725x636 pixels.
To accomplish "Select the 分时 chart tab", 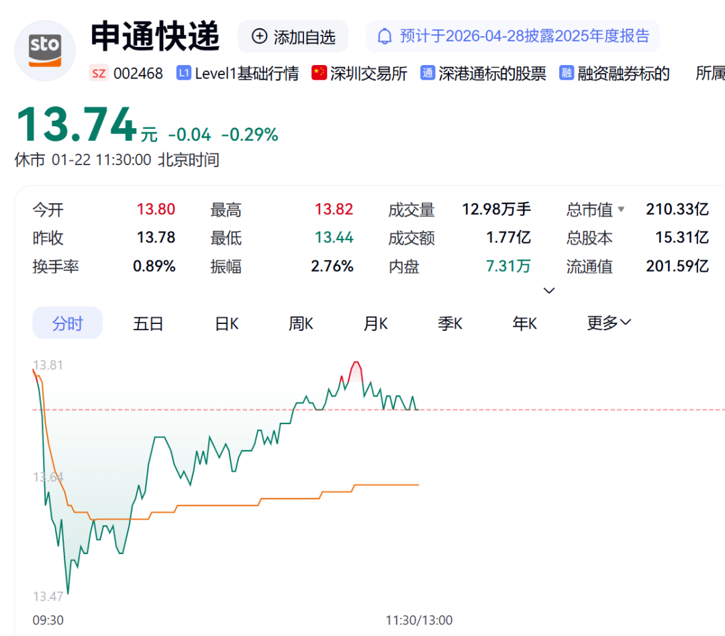I will [x=68, y=323].
